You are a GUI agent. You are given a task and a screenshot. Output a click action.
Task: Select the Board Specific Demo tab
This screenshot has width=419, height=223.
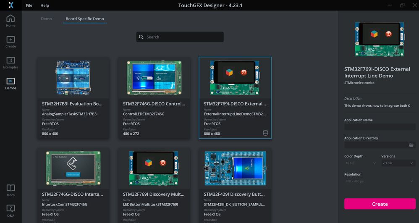85,19
